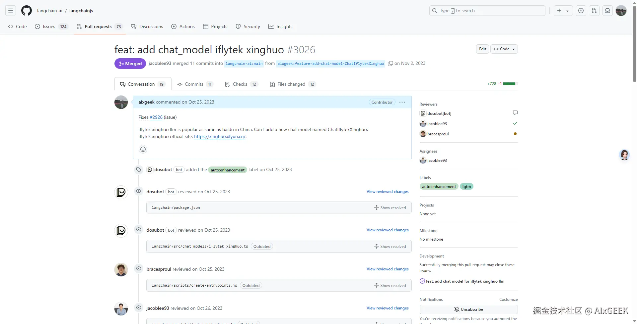Click the langchain-ai:main base branch link
Image resolution: width=637 pixels, height=324 pixels.
click(x=244, y=64)
